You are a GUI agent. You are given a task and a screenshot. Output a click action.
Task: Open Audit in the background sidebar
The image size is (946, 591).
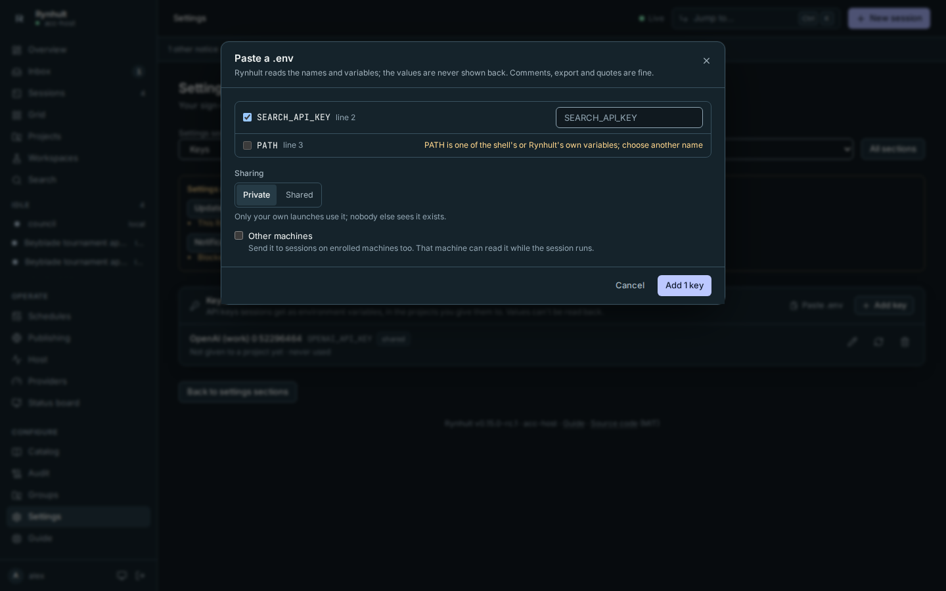click(79, 473)
